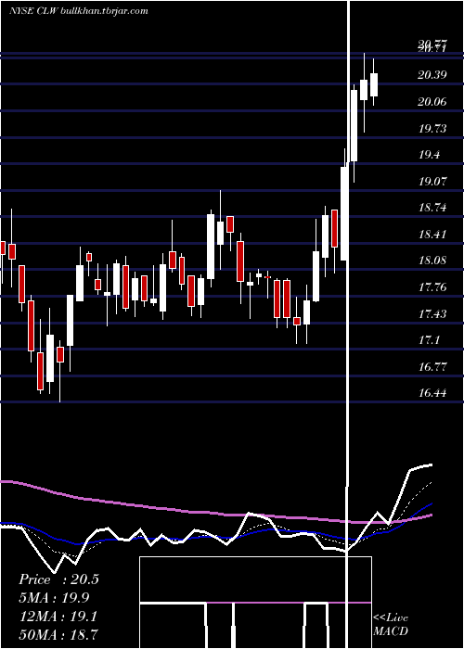Click the 50MA : 18.7 readout
This screenshot has width=464, height=649.
pyautogui.click(x=58, y=634)
